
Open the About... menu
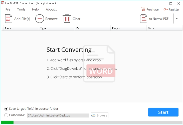[x=51, y=9]
